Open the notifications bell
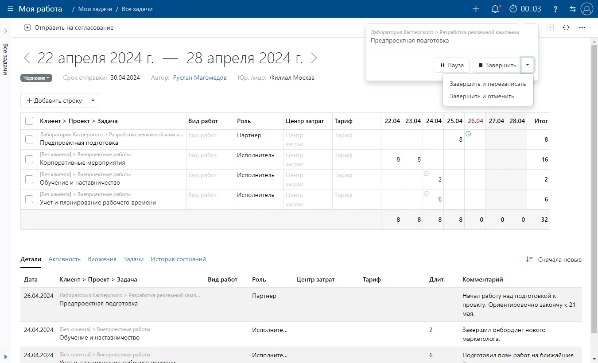Image resolution: width=598 pixels, height=363 pixels. (x=496, y=9)
